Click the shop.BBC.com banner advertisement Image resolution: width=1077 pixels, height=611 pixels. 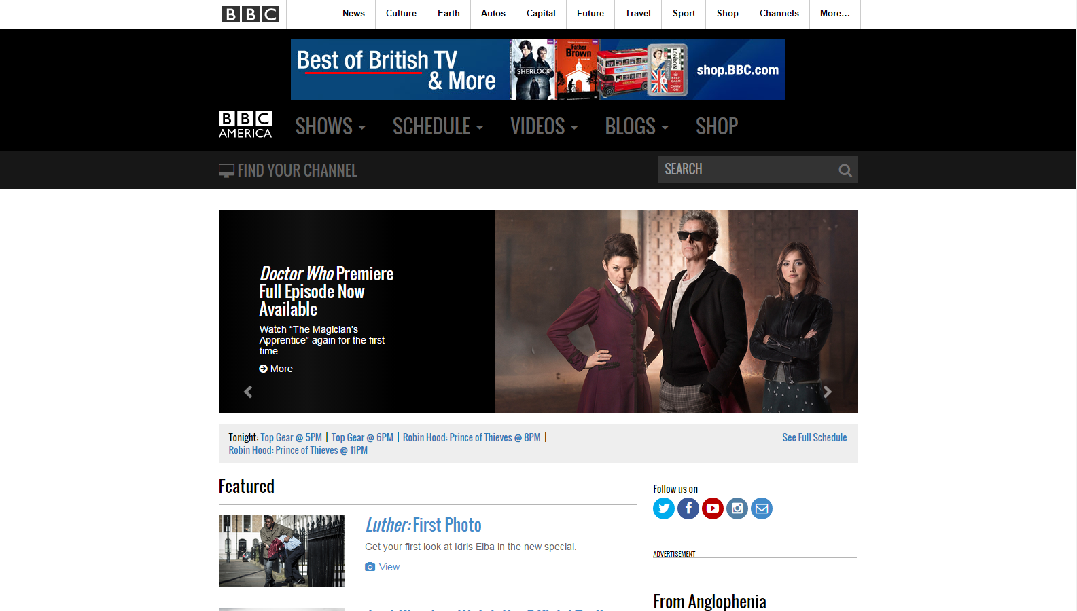click(x=537, y=70)
